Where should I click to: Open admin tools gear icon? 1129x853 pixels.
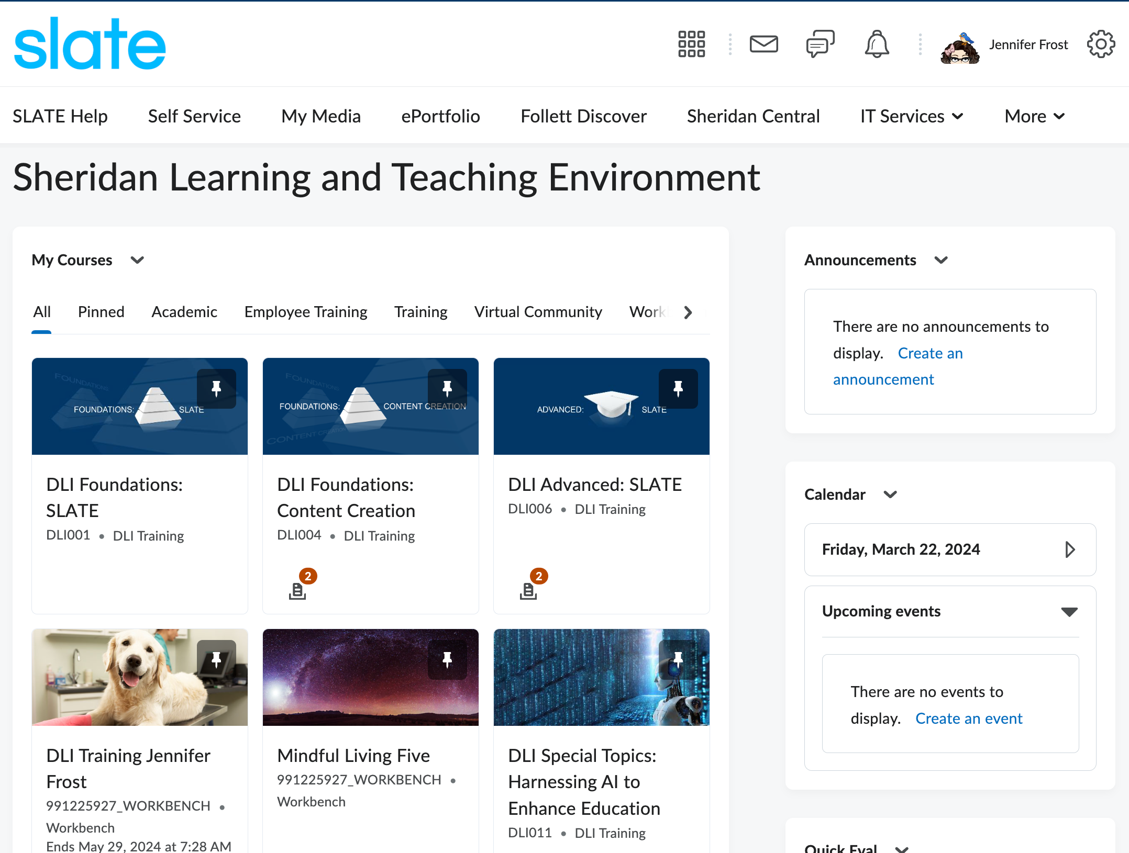[1101, 44]
